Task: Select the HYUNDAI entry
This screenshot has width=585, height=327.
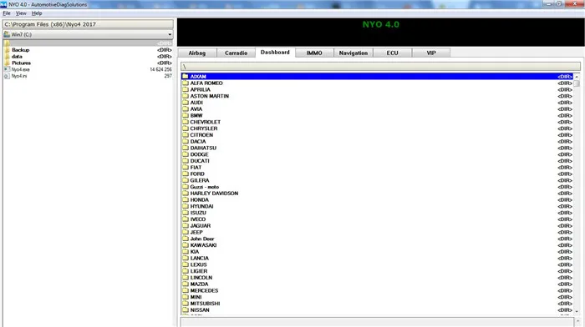Action: 377,206
